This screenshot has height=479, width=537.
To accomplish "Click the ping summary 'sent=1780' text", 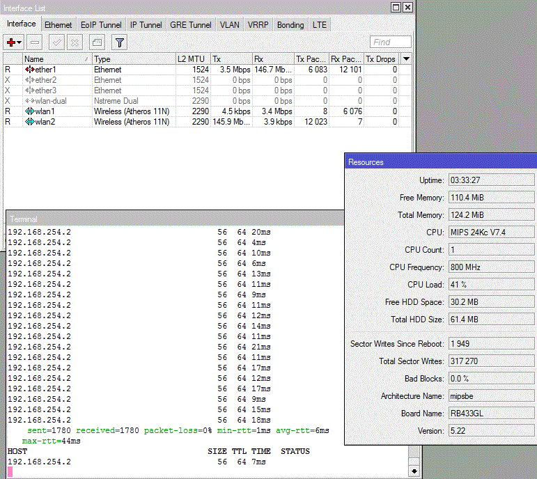I will pyautogui.click(x=49, y=430).
